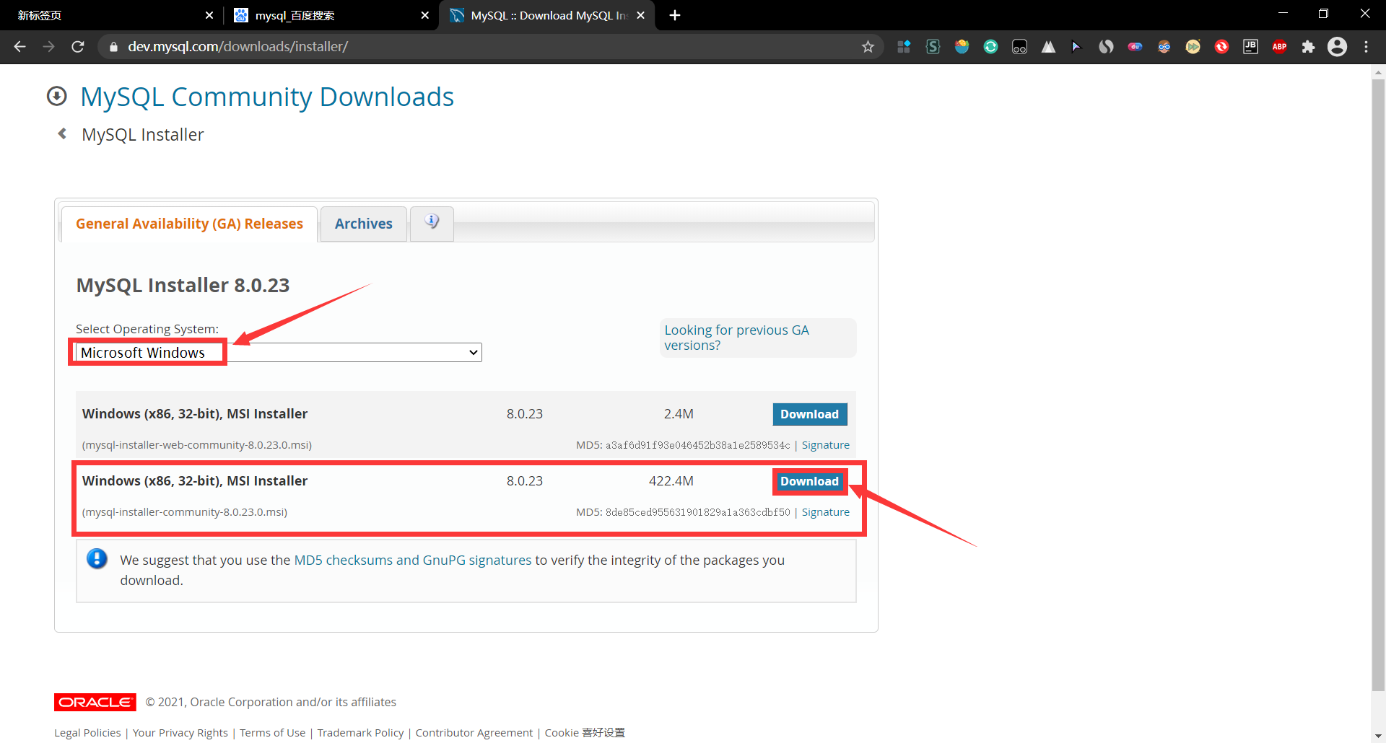This screenshot has height=743, width=1386.
Task: Open the Legal Policies footer link
Action: [x=87, y=733]
